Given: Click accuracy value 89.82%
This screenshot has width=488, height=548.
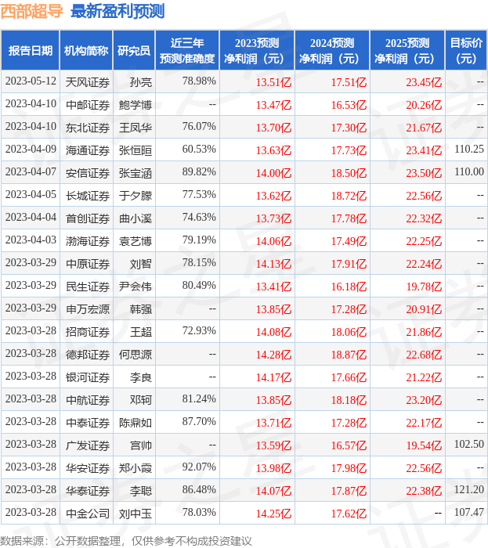Looking at the screenshot, I should (199, 172).
